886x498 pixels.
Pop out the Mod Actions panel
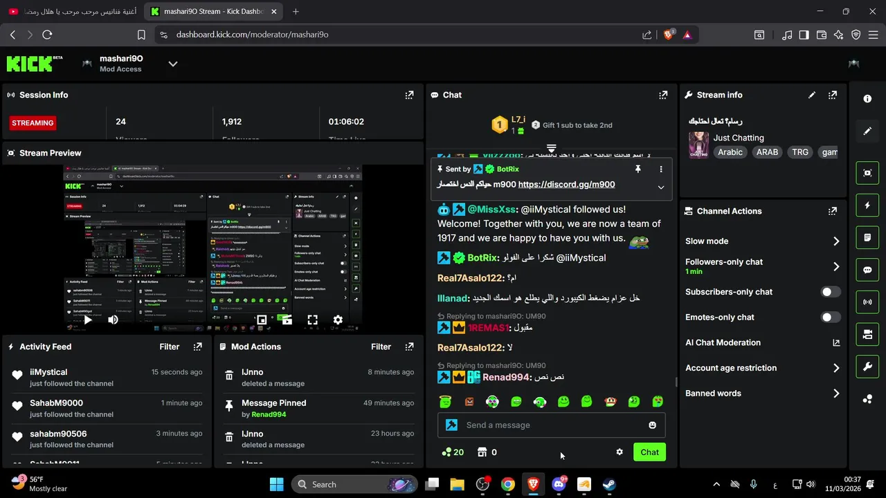[409, 347]
